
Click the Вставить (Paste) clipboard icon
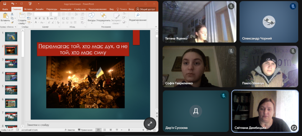click(5, 16)
